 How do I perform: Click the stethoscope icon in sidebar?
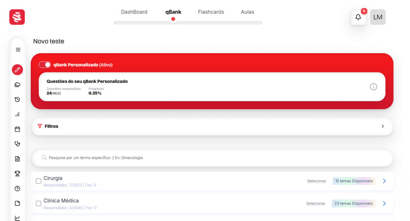pos(17,144)
